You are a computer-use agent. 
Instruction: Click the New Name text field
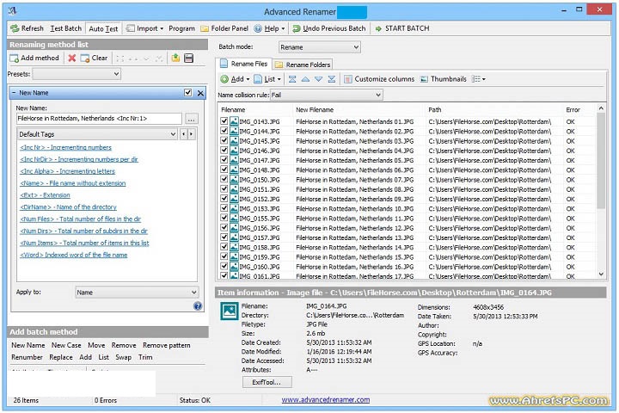point(99,119)
